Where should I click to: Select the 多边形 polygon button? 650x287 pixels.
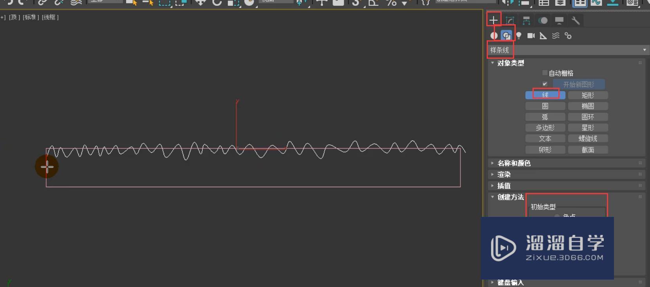(x=545, y=128)
